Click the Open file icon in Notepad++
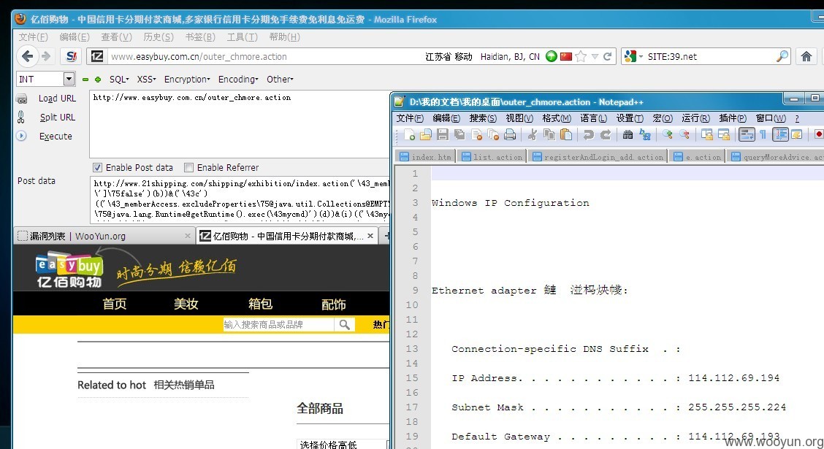824x449 pixels. coord(426,135)
